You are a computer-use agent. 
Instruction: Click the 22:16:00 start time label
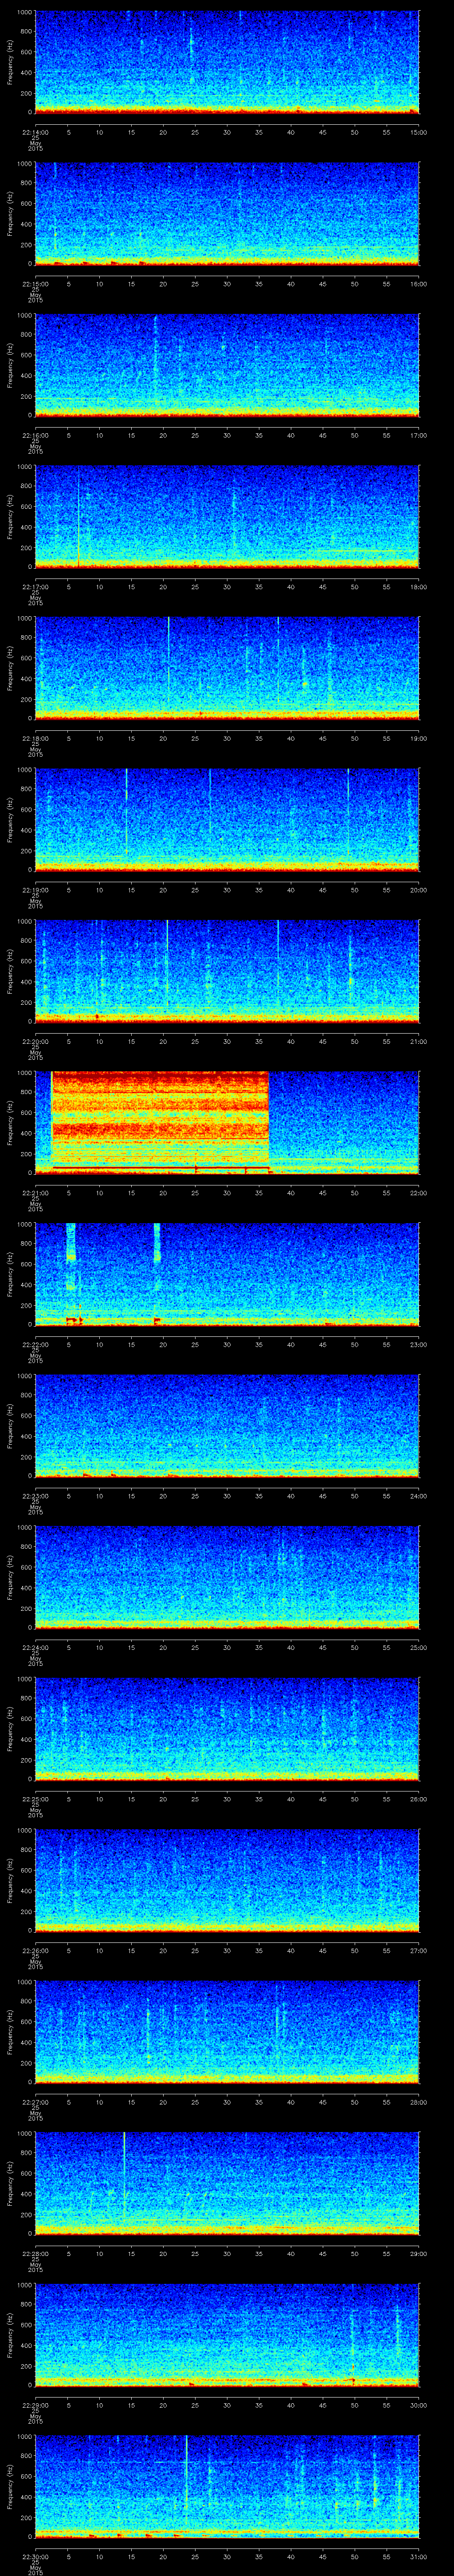35,435
